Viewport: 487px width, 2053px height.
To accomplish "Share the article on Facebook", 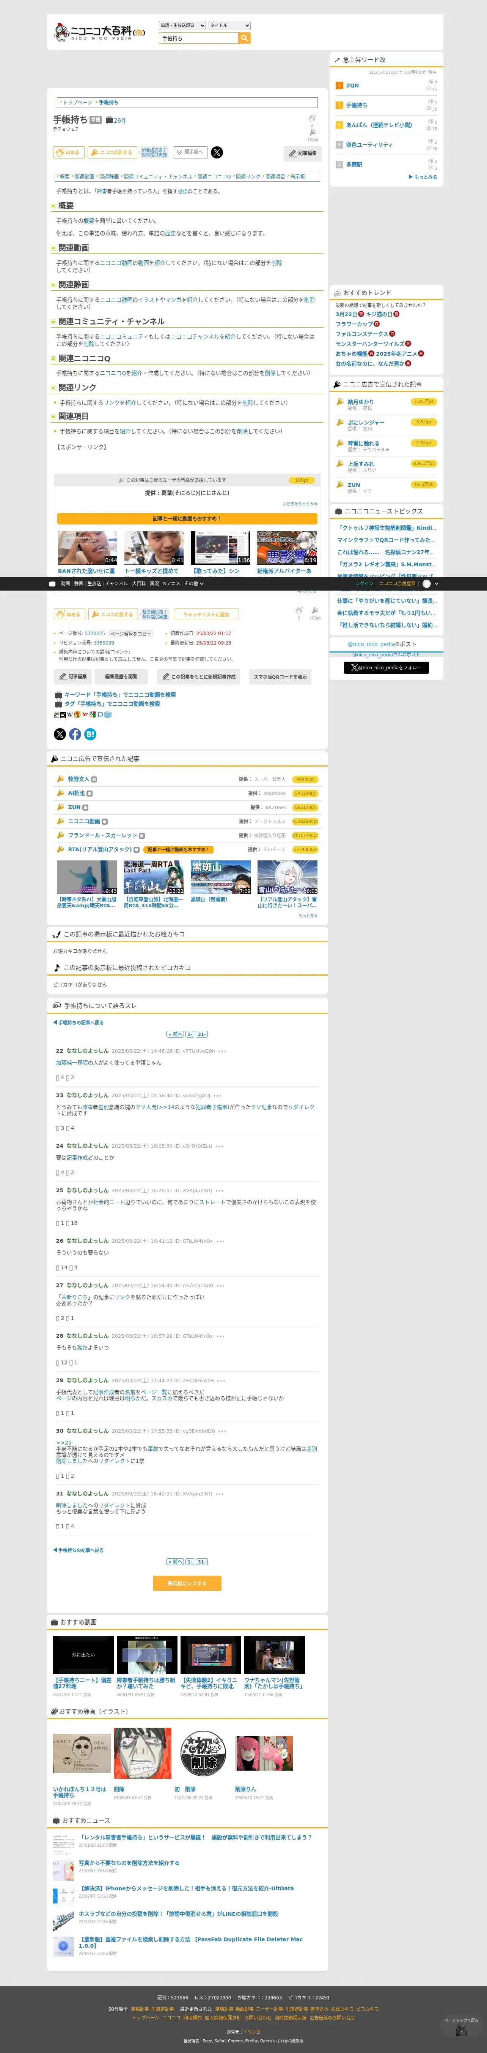I will click(75, 734).
